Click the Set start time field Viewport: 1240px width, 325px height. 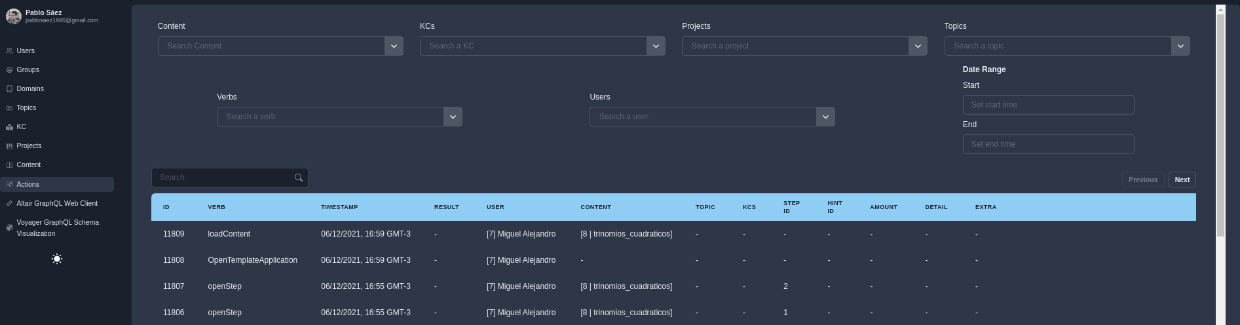point(1048,105)
